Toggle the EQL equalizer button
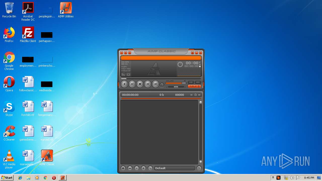This screenshot has height=181, width=322. point(198,82)
